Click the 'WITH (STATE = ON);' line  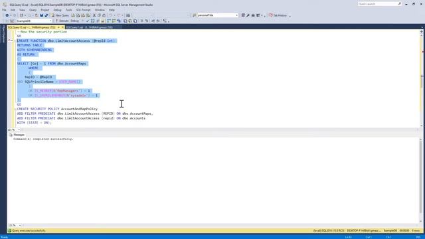coord(34,123)
